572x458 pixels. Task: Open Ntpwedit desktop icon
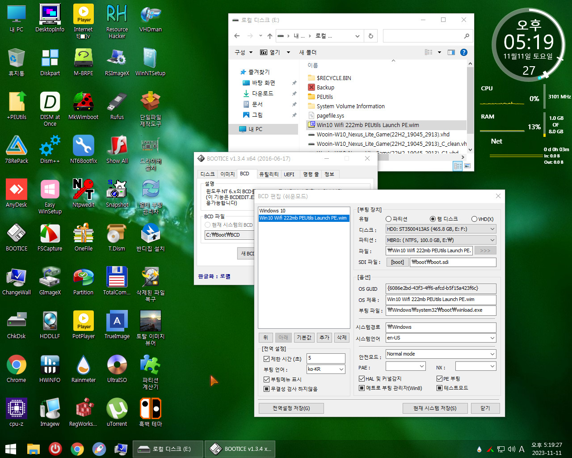(x=84, y=194)
